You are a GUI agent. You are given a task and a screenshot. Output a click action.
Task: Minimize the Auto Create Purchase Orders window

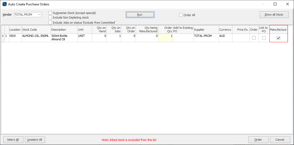(263, 4)
